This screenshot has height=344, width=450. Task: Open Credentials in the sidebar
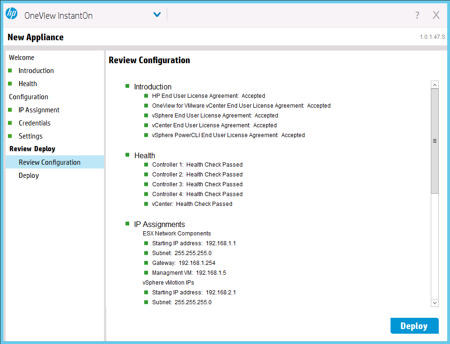(35, 123)
